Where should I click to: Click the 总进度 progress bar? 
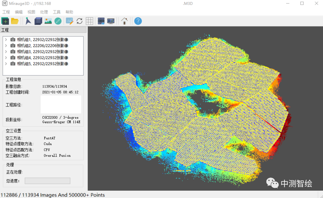[47, 181]
